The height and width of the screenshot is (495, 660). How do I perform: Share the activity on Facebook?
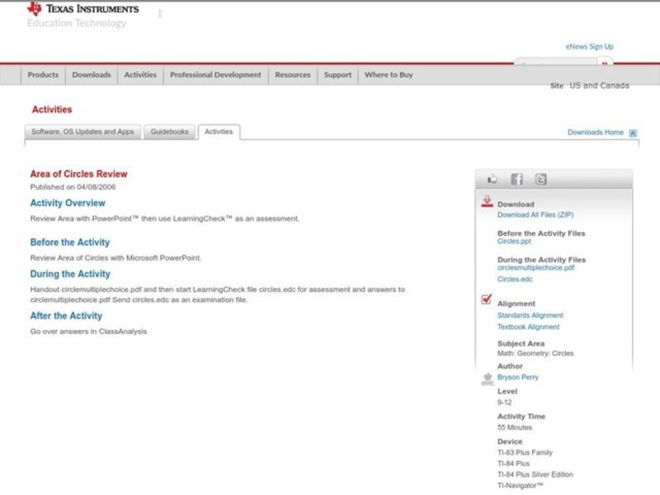click(516, 179)
